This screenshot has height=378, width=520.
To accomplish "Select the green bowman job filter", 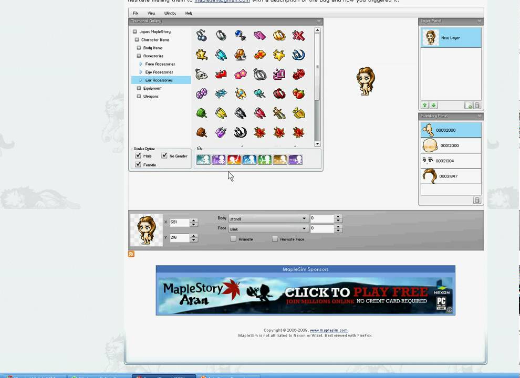I will click(x=265, y=160).
